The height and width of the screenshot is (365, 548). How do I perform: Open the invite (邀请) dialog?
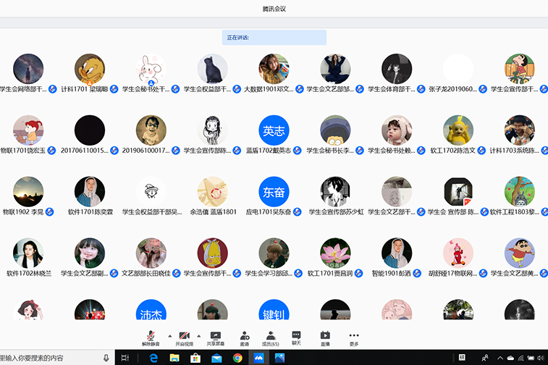(x=245, y=337)
